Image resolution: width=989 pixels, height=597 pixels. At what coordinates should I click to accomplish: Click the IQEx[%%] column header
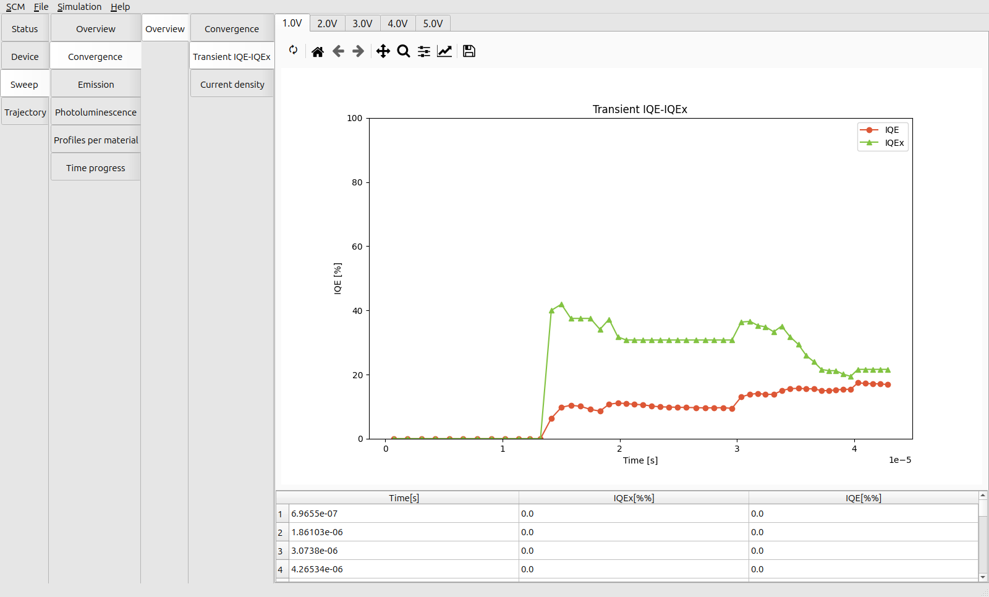coord(634,498)
